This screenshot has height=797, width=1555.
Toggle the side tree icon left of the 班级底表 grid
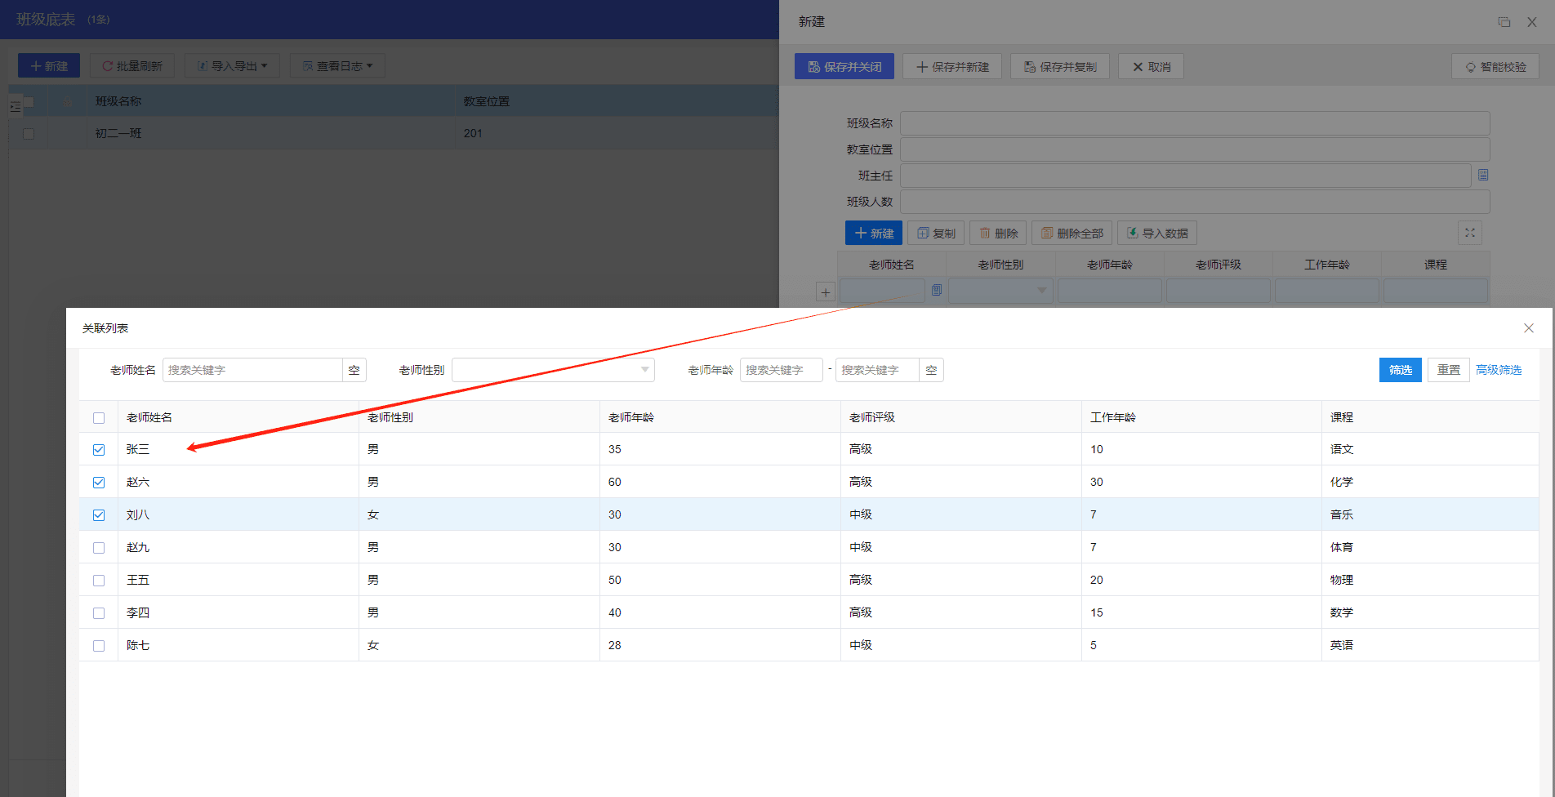[x=15, y=107]
